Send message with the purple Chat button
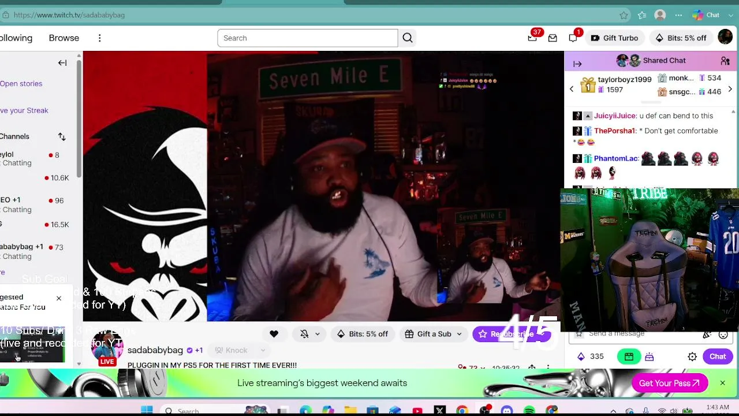 coord(718,356)
